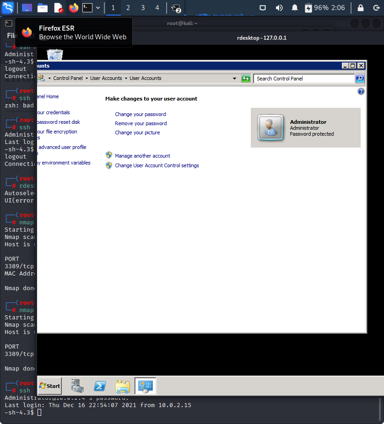
Task: Click the Change your password link
Action: [x=140, y=114]
